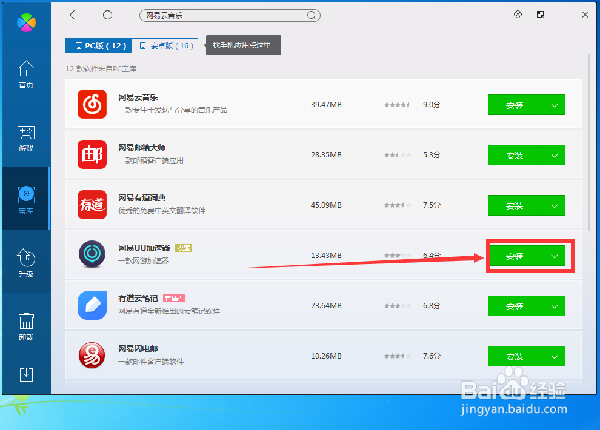
Task: Go to the 首页 home section
Action: pyautogui.click(x=26, y=74)
